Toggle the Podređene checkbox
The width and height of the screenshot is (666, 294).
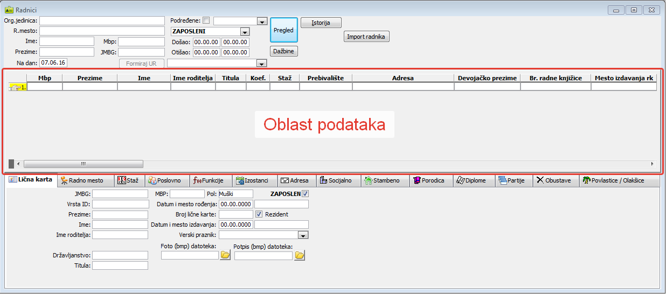pos(206,20)
